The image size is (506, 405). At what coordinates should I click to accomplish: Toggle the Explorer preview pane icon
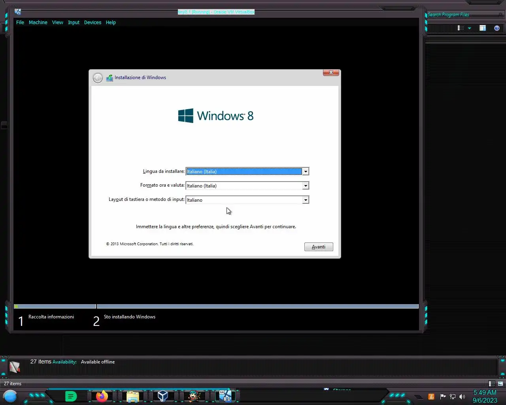[483, 28]
